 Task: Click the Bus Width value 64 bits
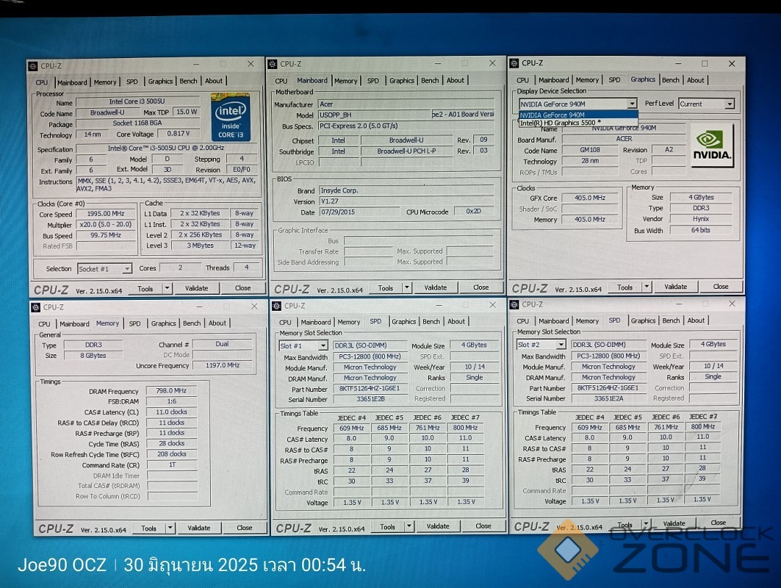pyautogui.click(x=700, y=230)
